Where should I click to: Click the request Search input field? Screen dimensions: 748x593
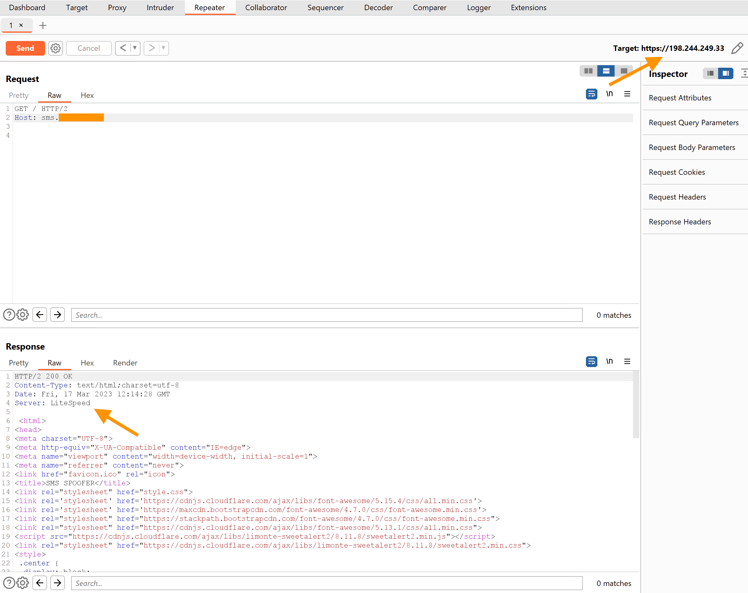point(326,315)
